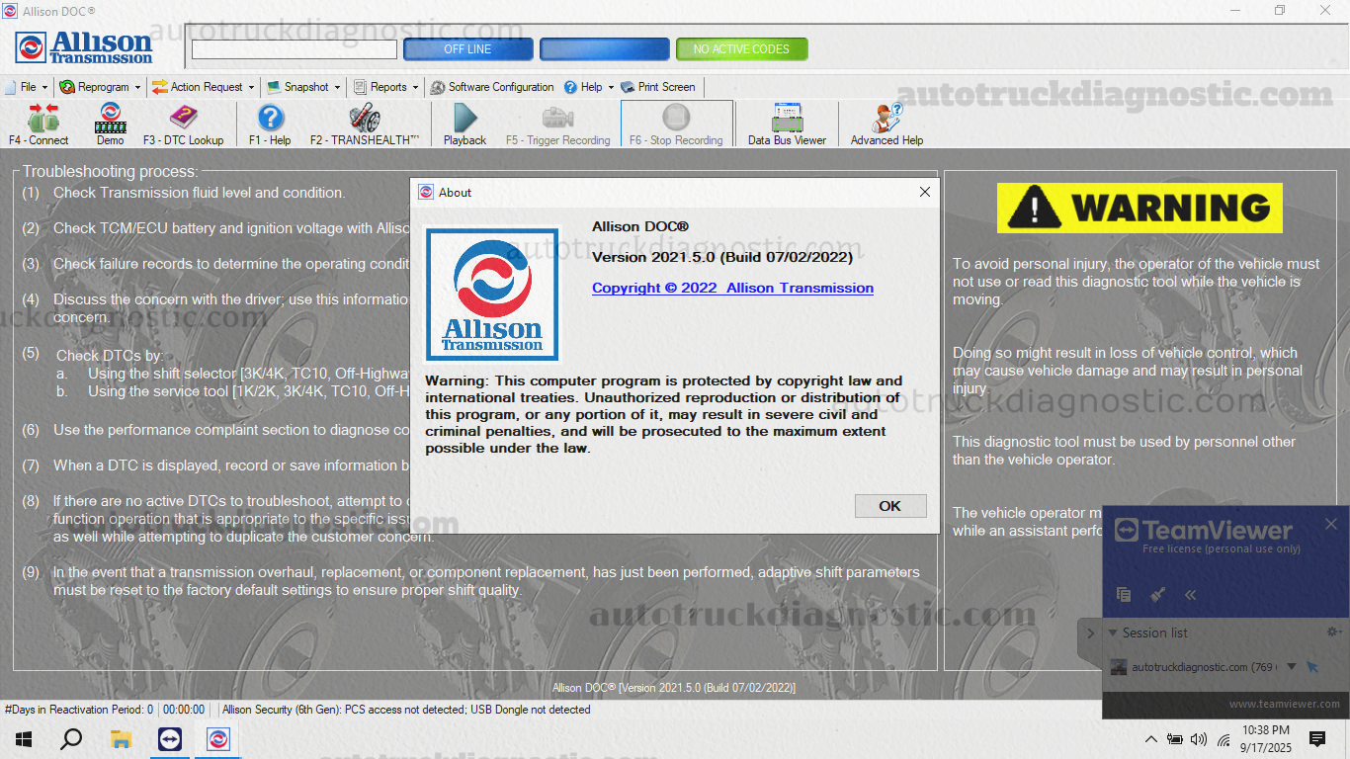Select the F4 - Connect icon
Viewport: 1350px width, 759px height.
pyautogui.click(x=40, y=124)
